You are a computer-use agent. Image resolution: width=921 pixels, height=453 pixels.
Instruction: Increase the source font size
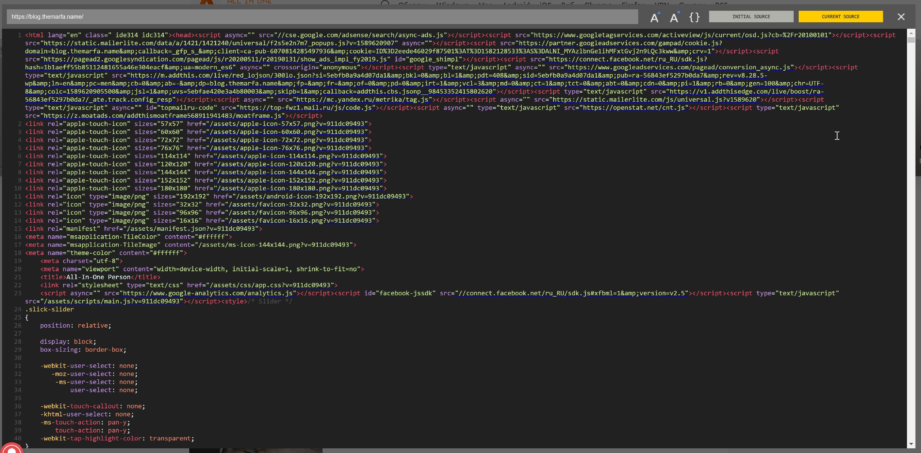tap(655, 17)
